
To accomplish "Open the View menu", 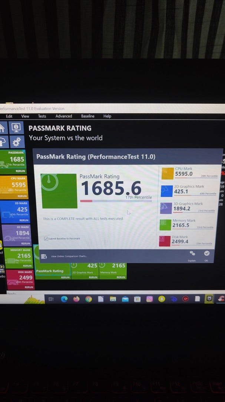I will (x=25, y=116).
